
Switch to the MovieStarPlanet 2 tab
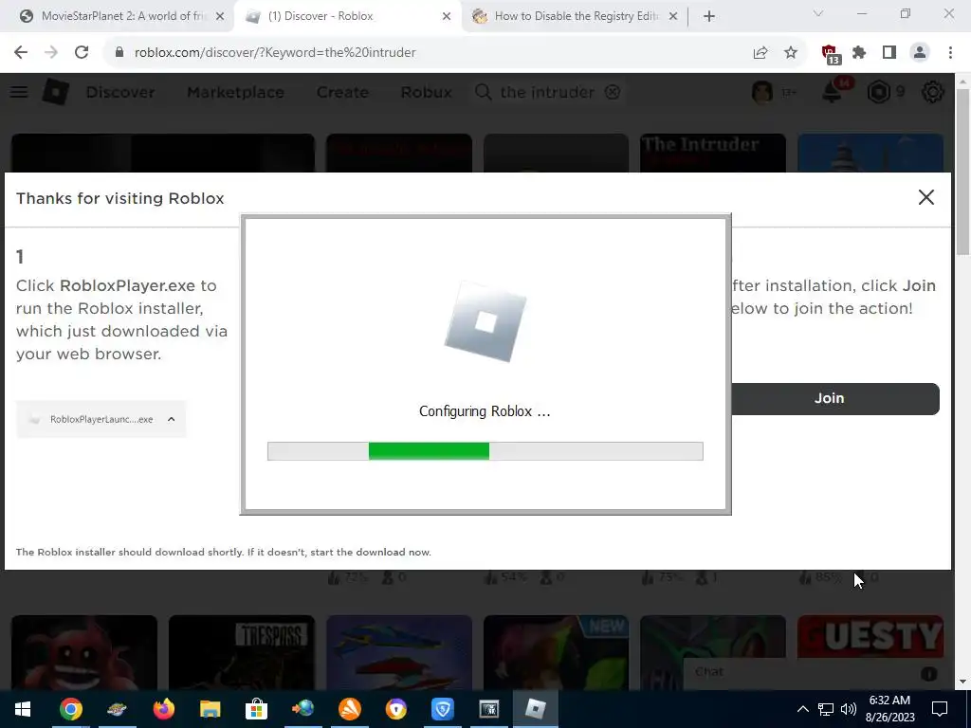[x=122, y=16]
